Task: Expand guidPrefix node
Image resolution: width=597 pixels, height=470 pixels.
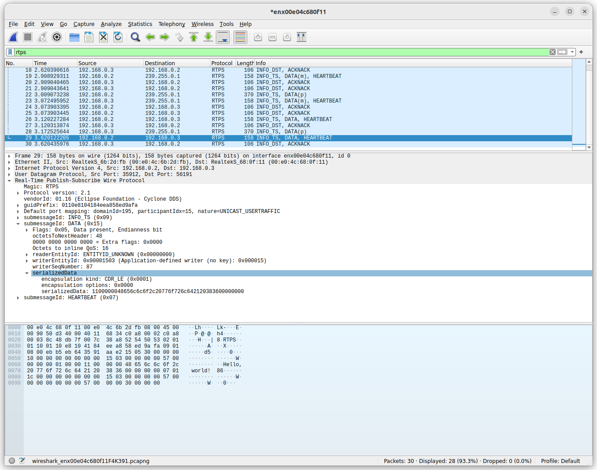Action: (18, 205)
